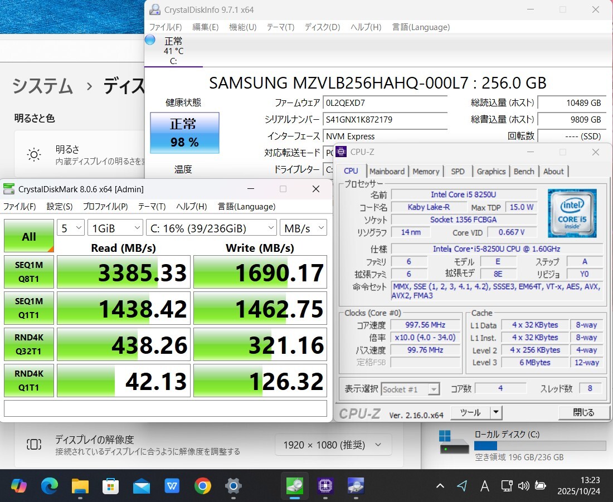Click the Copilot icon in the taskbar

(19, 486)
